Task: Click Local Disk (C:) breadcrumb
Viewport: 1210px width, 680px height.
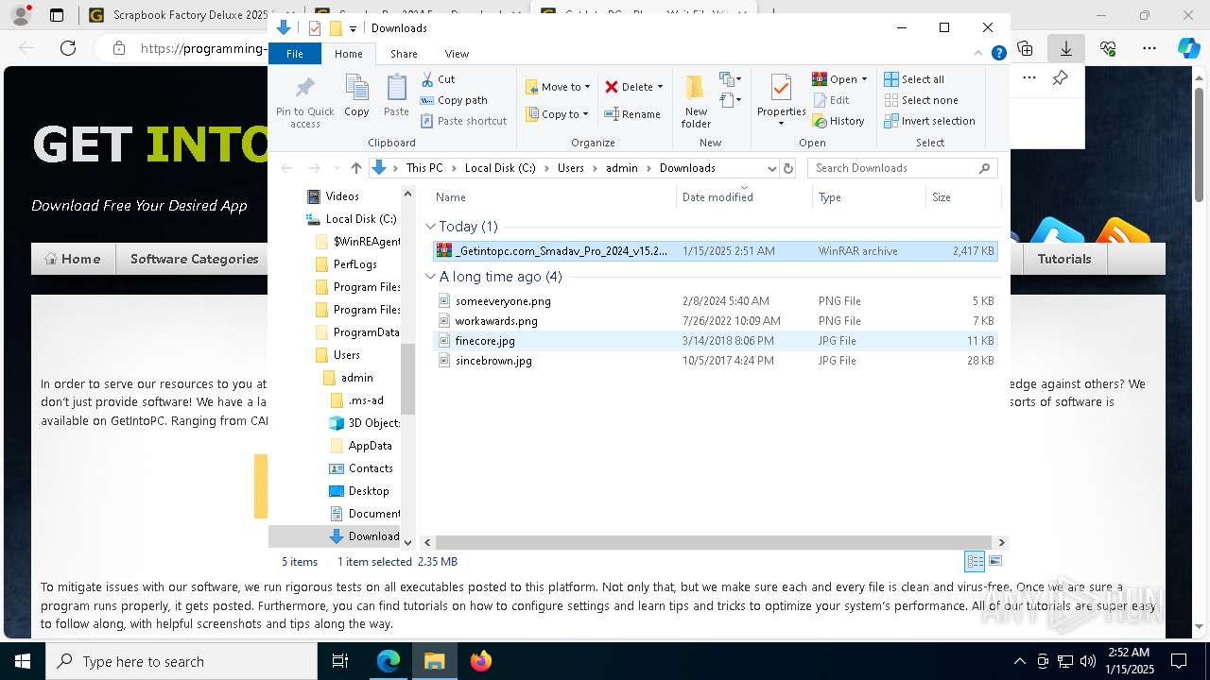Action: coord(499,168)
